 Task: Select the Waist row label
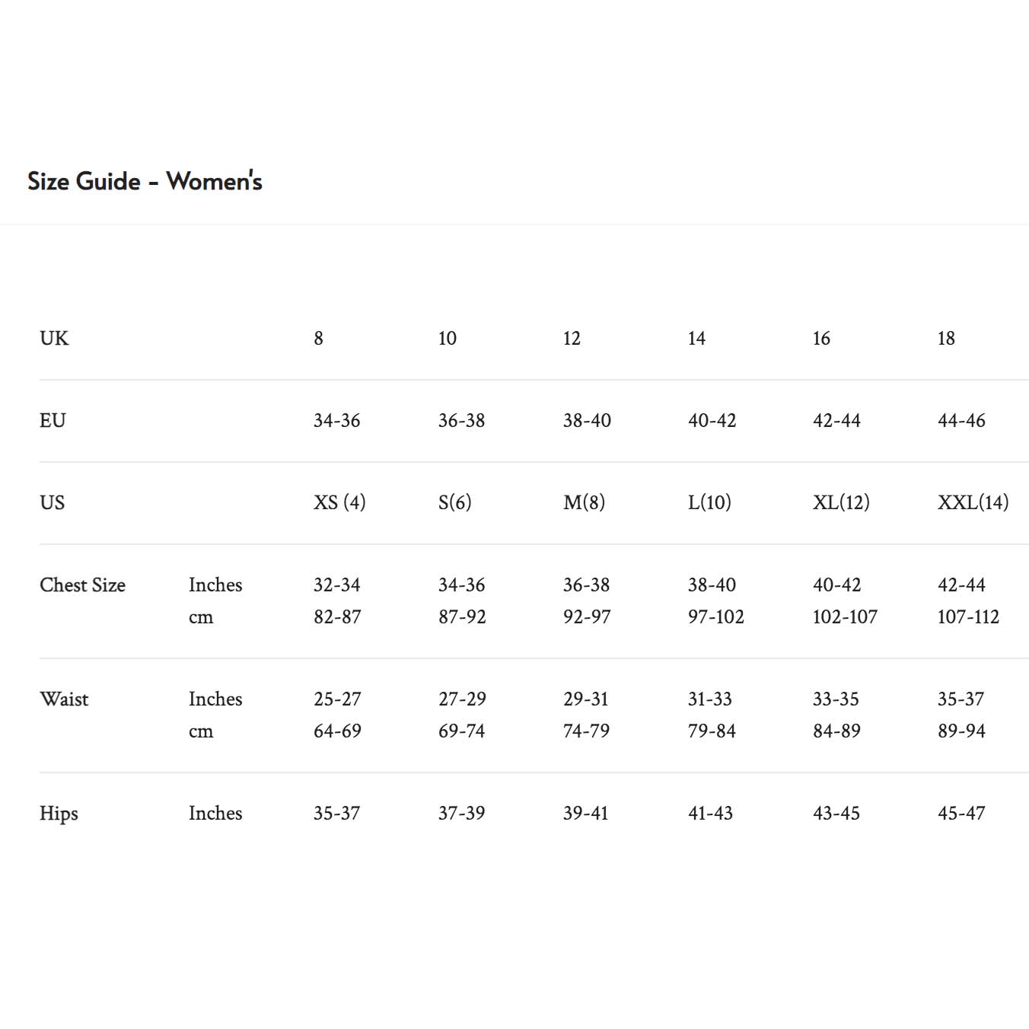coord(64,699)
